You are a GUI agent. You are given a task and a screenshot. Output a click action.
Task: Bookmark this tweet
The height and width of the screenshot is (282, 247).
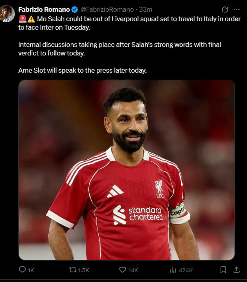click(223, 270)
